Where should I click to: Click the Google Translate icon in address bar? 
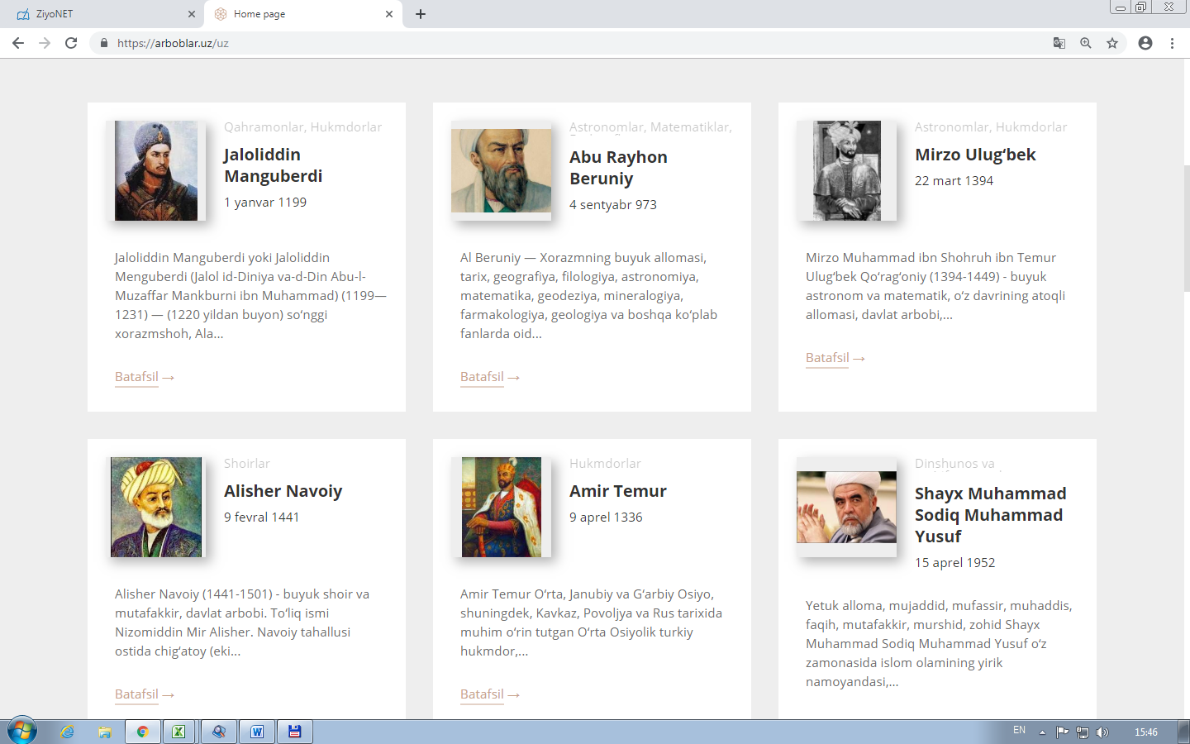pos(1059,43)
